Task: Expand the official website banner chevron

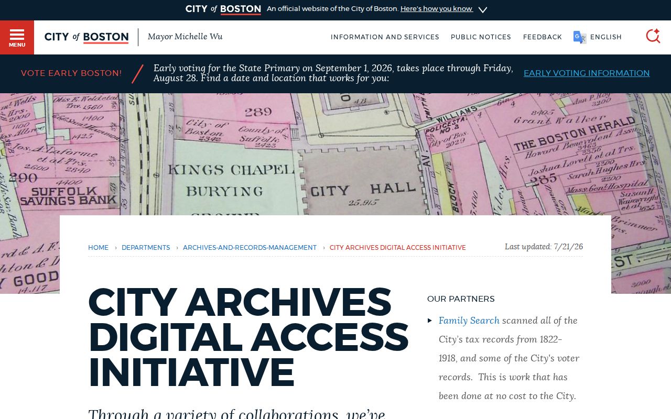Action: pos(483,9)
